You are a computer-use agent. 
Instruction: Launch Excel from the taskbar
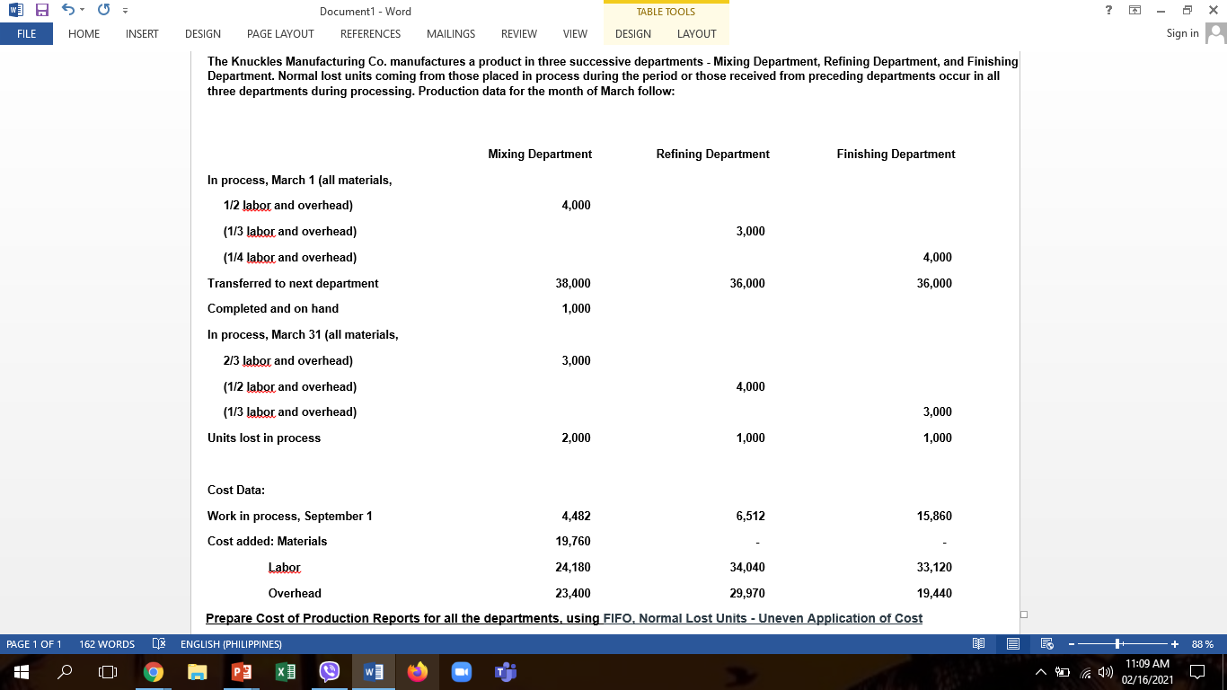[x=286, y=671]
